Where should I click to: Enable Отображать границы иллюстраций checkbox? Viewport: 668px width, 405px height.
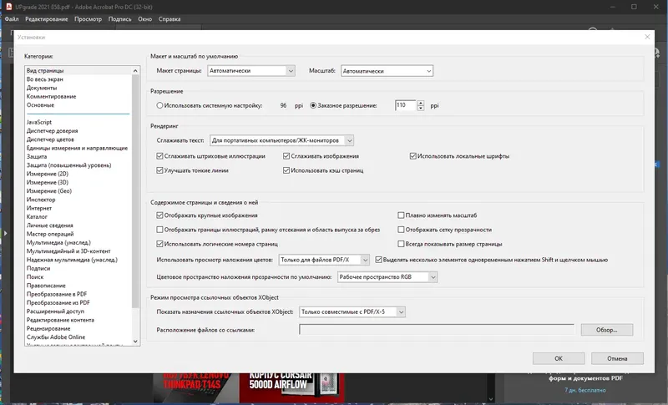[159, 230]
